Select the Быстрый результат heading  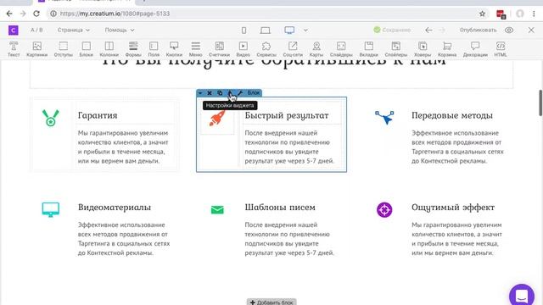[x=287, y=115]
